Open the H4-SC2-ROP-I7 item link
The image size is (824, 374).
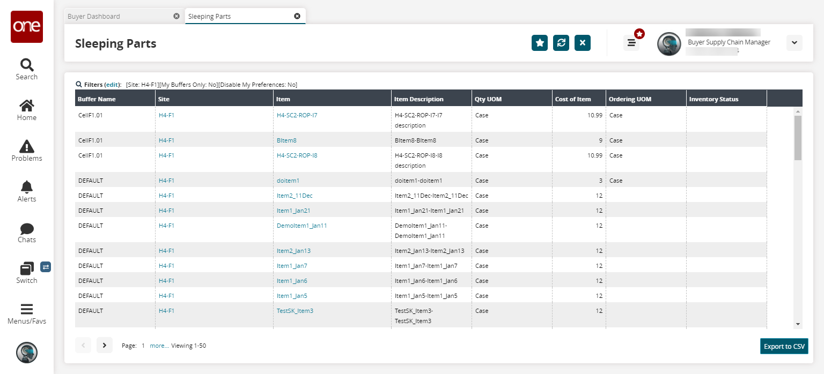tap(297, 115)
